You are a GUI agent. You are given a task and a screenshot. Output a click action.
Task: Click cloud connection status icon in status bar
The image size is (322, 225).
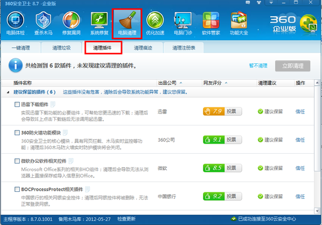click(233, 219)
